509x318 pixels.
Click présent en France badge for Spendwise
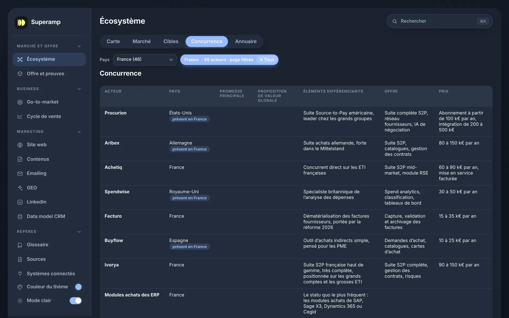coord(190,198)
